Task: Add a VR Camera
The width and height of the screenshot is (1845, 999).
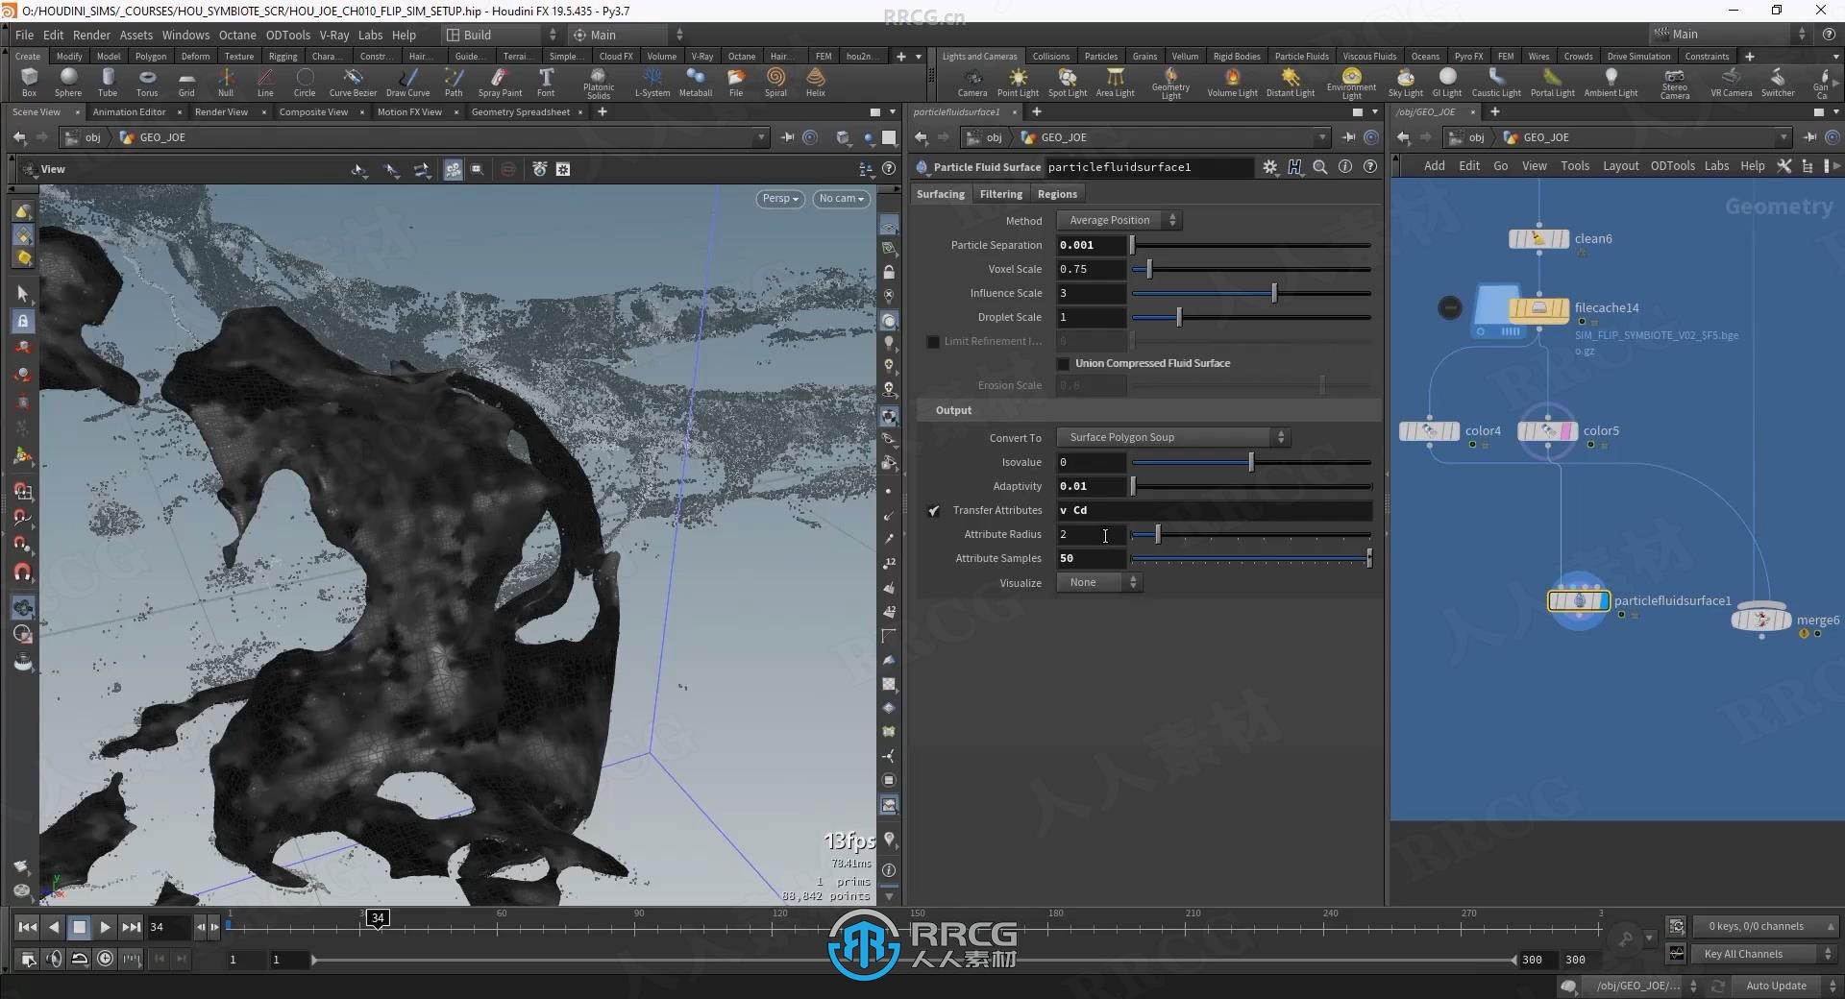Action: 1731,82
